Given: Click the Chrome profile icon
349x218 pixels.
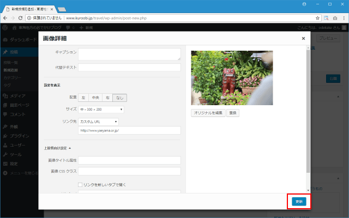Looking at the screenshot, I should coord(304,4).
